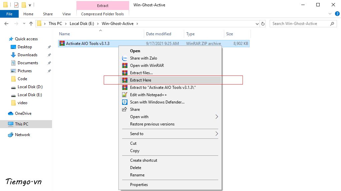The image size is (341, 191).
Task: Open the Quick Access Toolbar customize dropdown
Action: tap(30, 5)
